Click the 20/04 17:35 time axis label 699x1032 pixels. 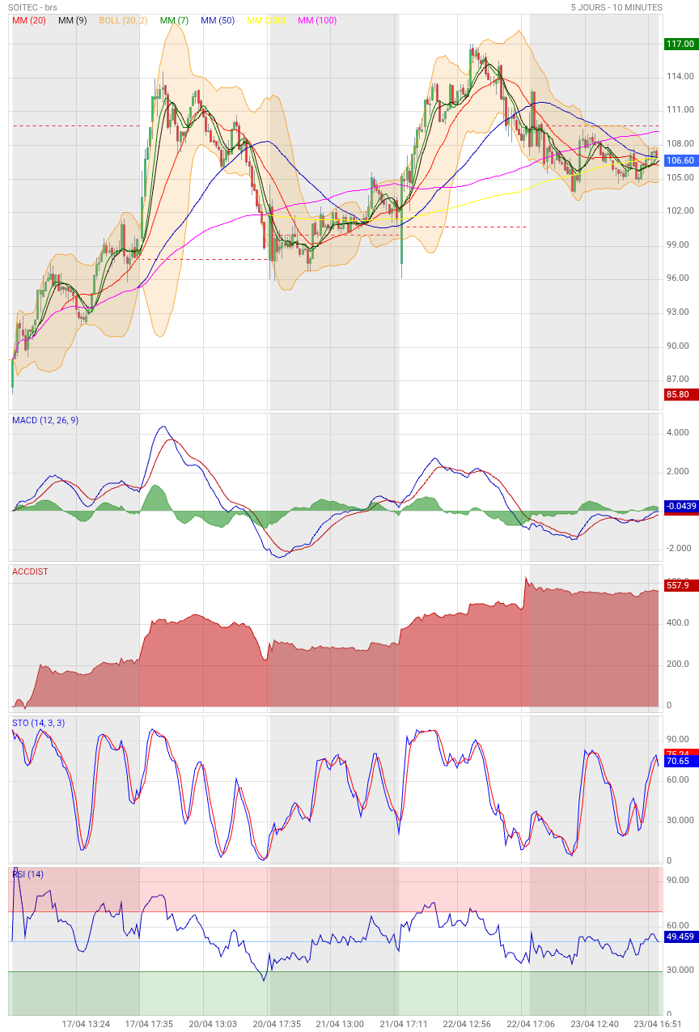[x=277, y=1024]
